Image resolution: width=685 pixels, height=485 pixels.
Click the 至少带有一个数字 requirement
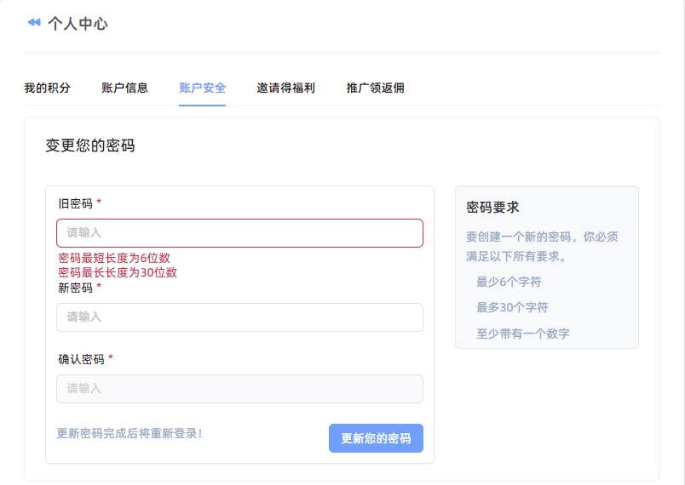click(523, 334)
